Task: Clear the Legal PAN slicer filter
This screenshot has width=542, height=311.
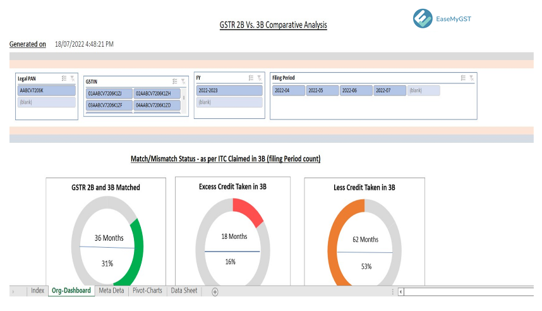Action: tap(72, 78)
